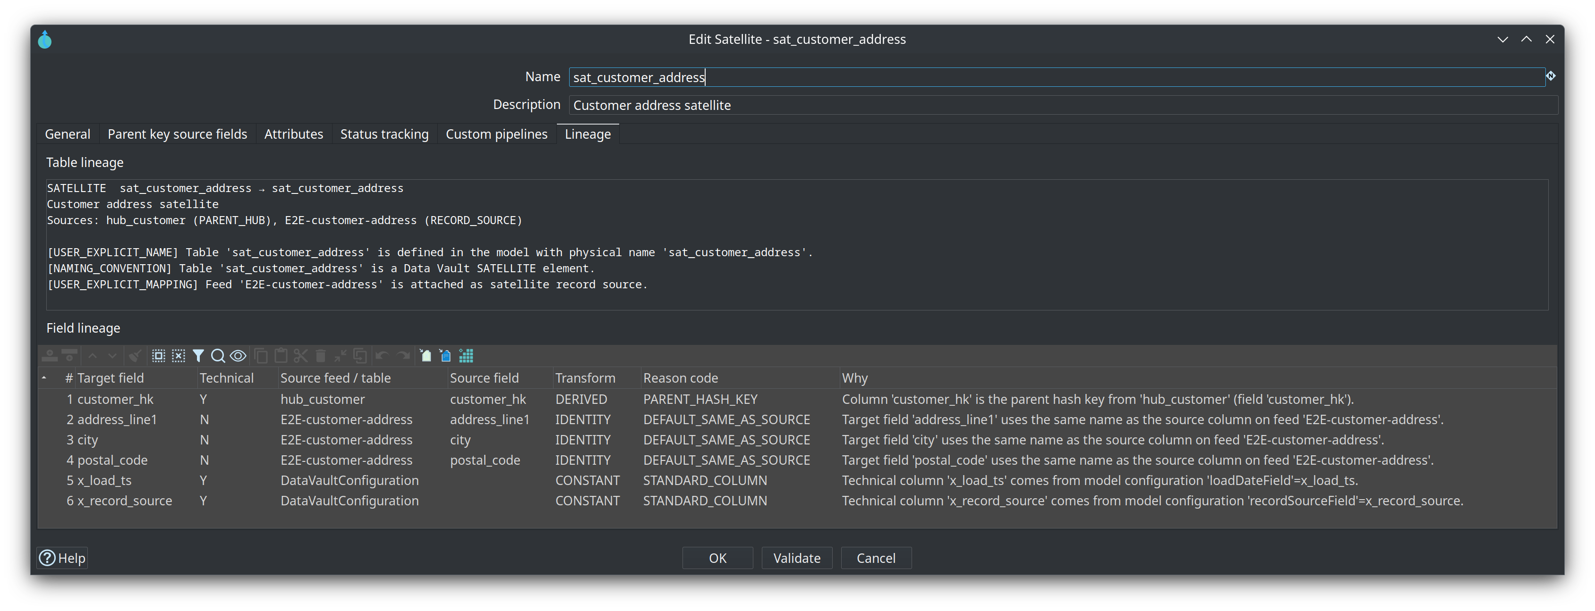Switch to the Attributes tab
Screen dimensions: 1595x611
(x=293, y=134)
